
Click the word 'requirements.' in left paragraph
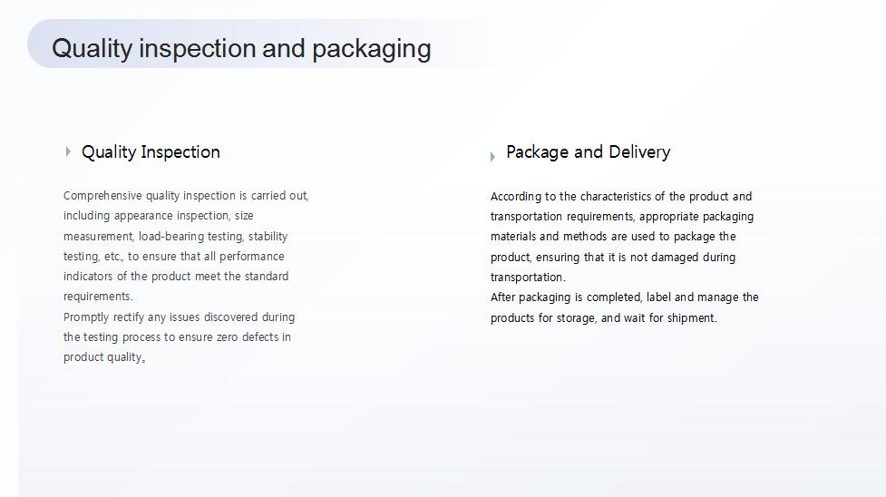tap(98, 297)
